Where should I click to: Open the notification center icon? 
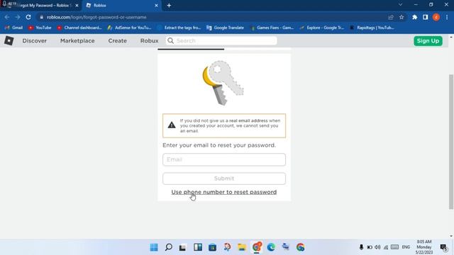tap(443, 247)
